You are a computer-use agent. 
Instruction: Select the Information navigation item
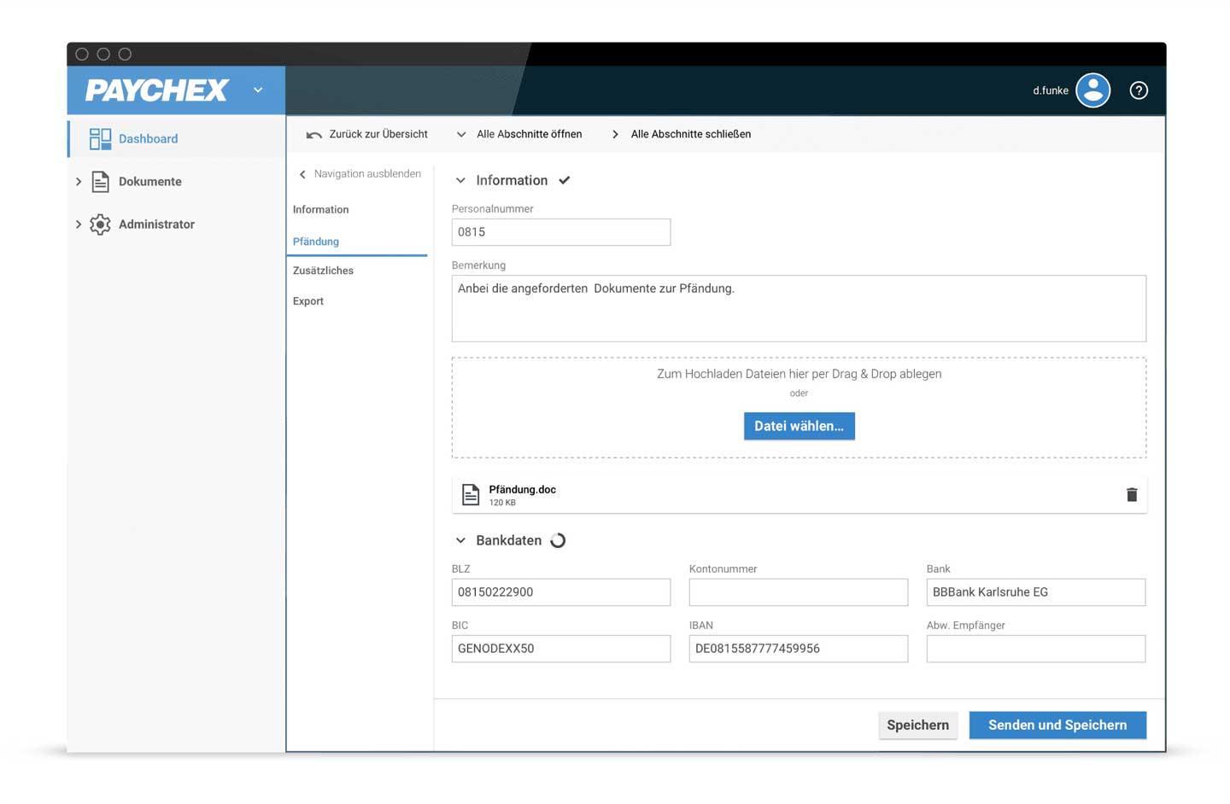[x=321, y=209]
